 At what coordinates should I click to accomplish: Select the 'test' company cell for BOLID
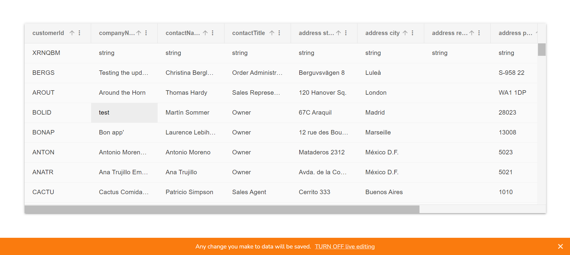click(x=124, y=113)
